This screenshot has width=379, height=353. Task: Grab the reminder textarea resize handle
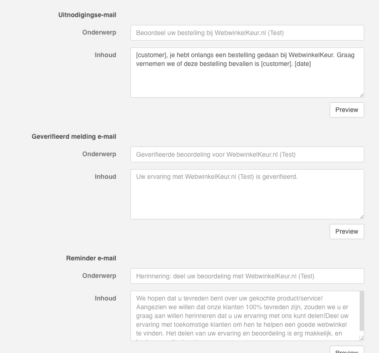361,338
